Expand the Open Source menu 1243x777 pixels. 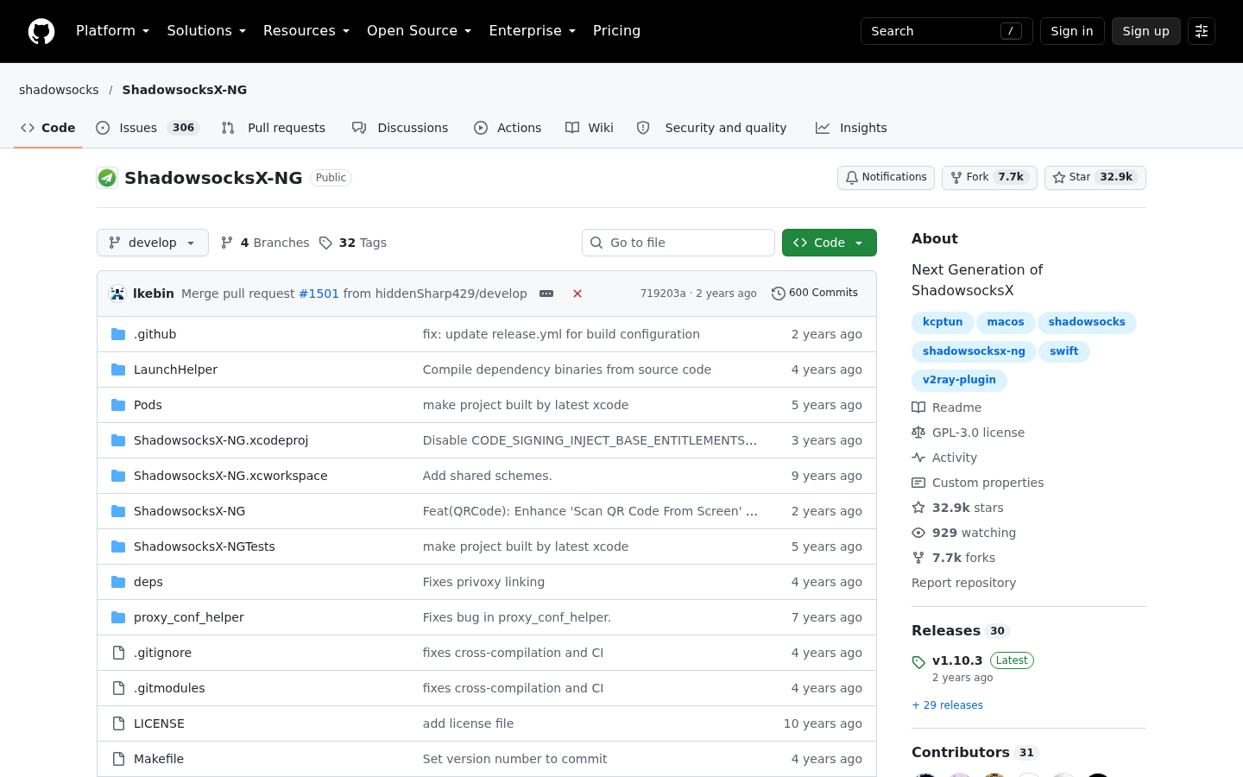(x=420, y=31)
